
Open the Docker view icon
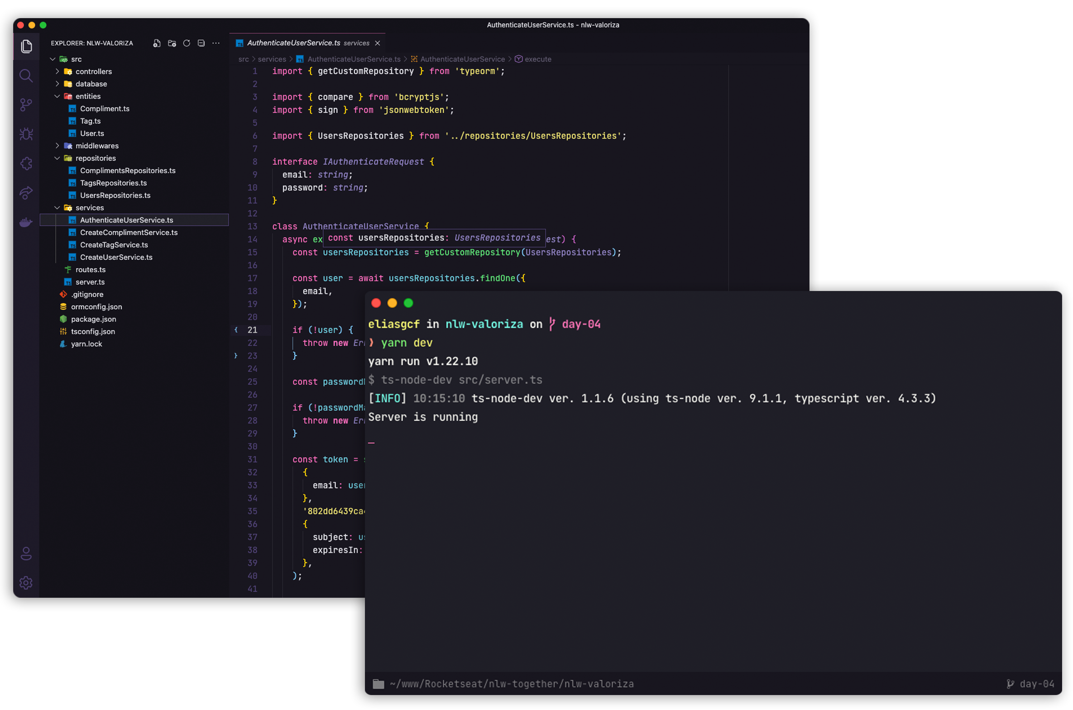(26, 222)
